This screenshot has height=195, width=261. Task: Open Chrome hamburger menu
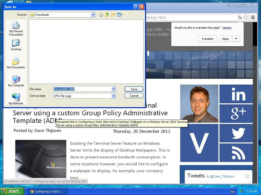pyautogui.click(x=253, y=18)
